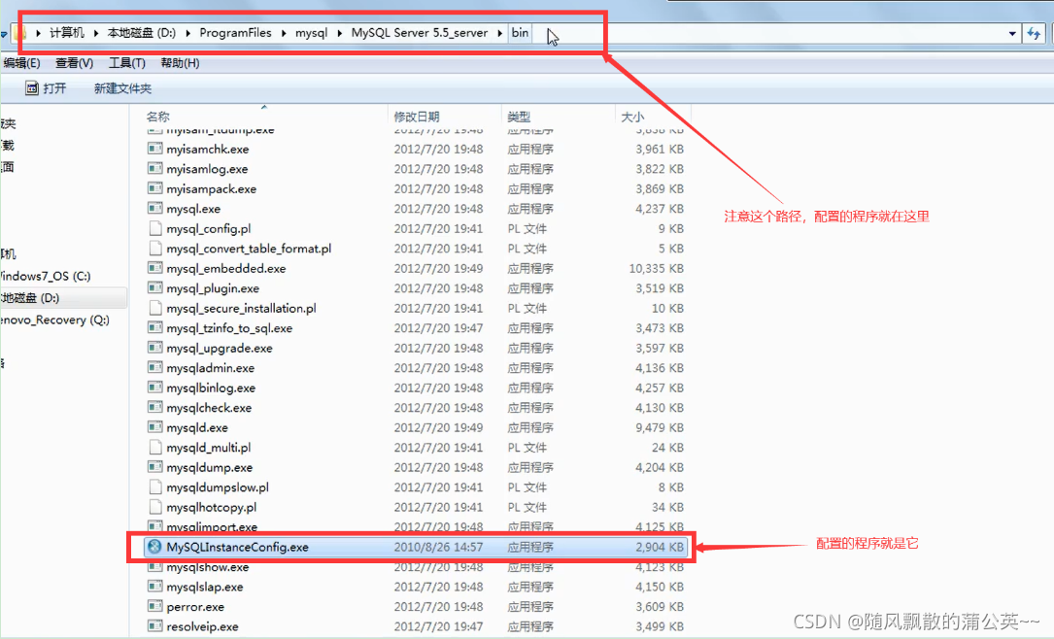Expand arrow after 本地磁盘 (D:) breadcrumb
The height and width of the screenshot is (639, 1054).
pyautogui.click(x=187, y=33)
